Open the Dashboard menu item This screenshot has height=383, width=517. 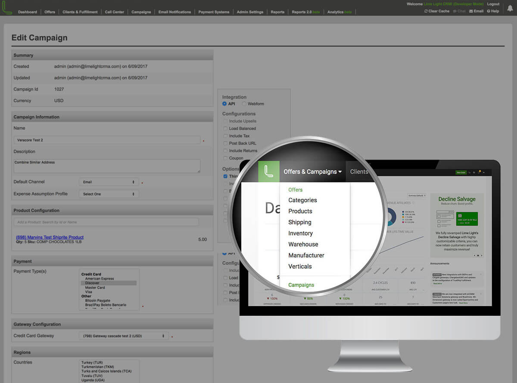pyautogui.click(x=28, y=12)
